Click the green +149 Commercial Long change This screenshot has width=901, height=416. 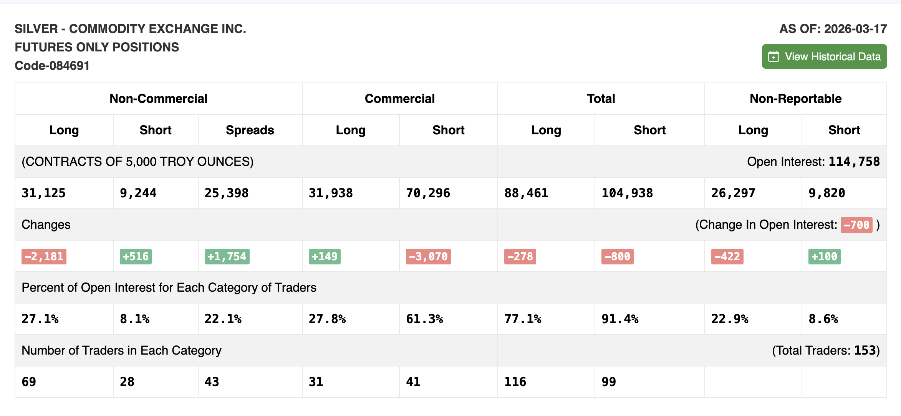325,256
